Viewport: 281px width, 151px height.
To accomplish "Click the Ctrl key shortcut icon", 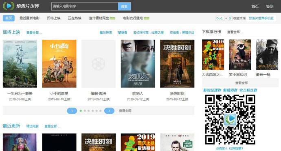I will coord(220,18).
